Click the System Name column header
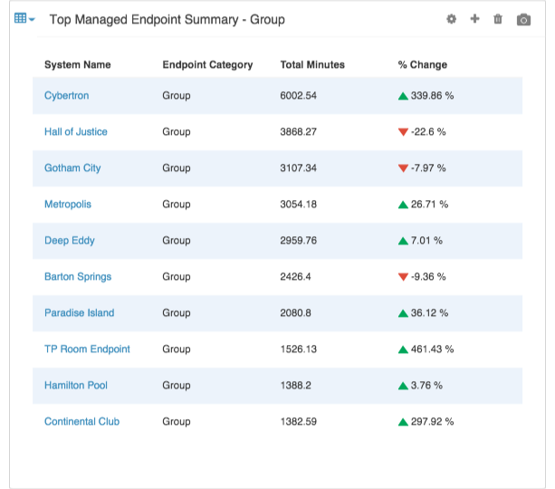Viewport: 555px width, 489px height. coord(78,65)
